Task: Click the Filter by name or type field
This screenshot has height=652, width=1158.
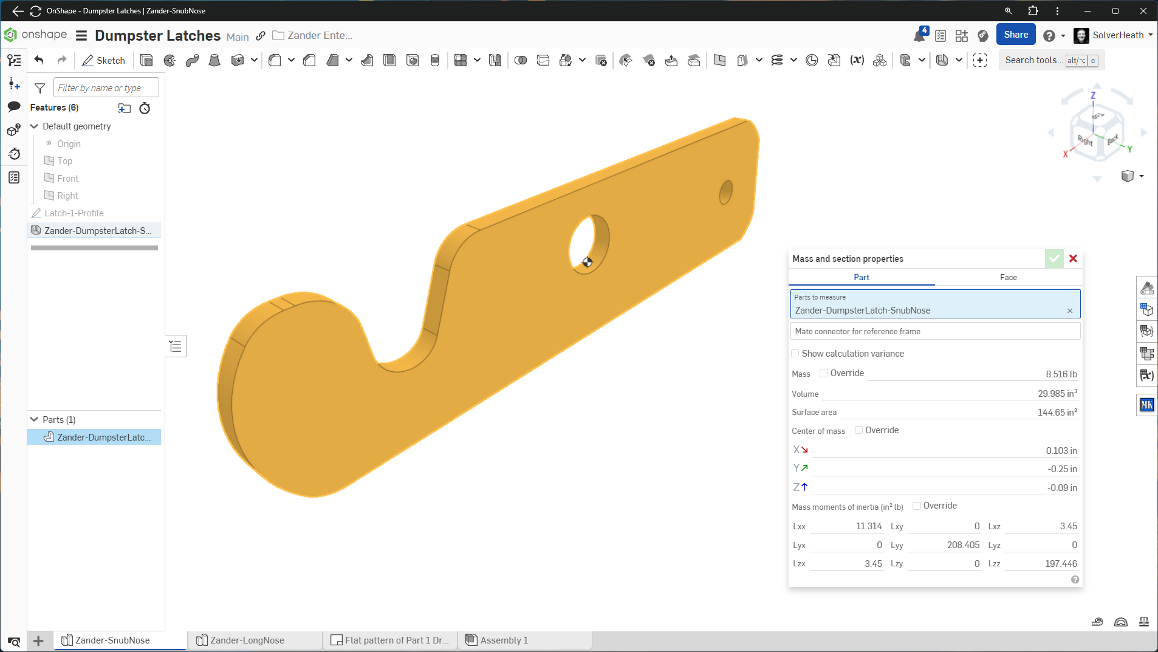Action: pyautogui.click(x=106, y=88)
